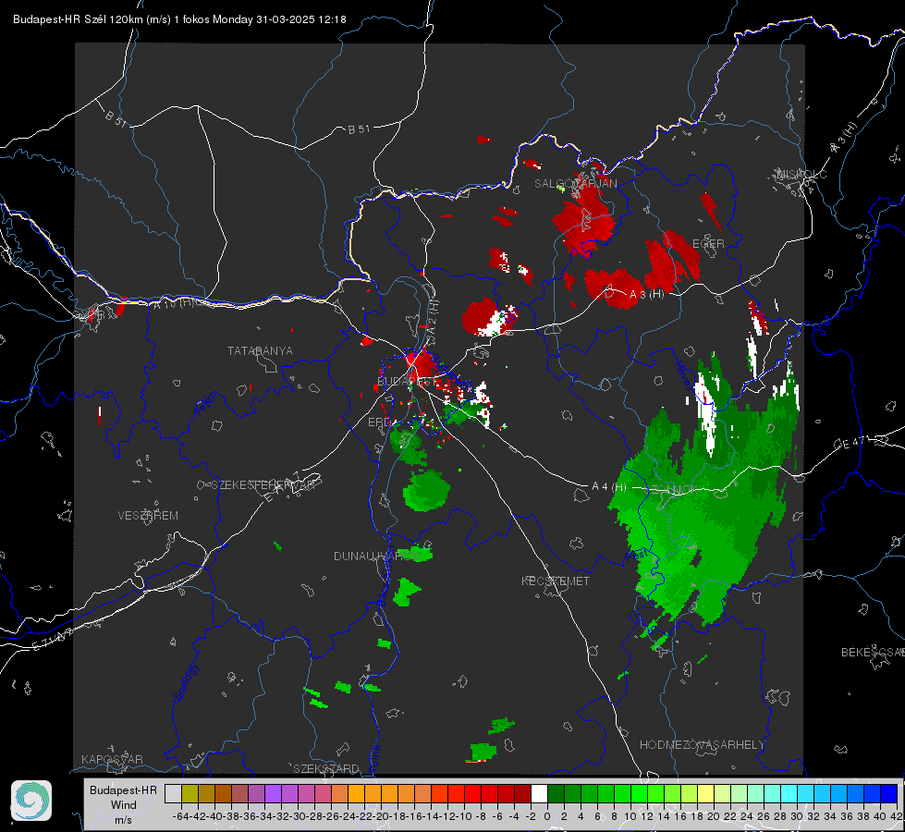Select the SALGÓTARJÁN city label
905x832 pixels.
pyautogui.click(x=575, y=184)
